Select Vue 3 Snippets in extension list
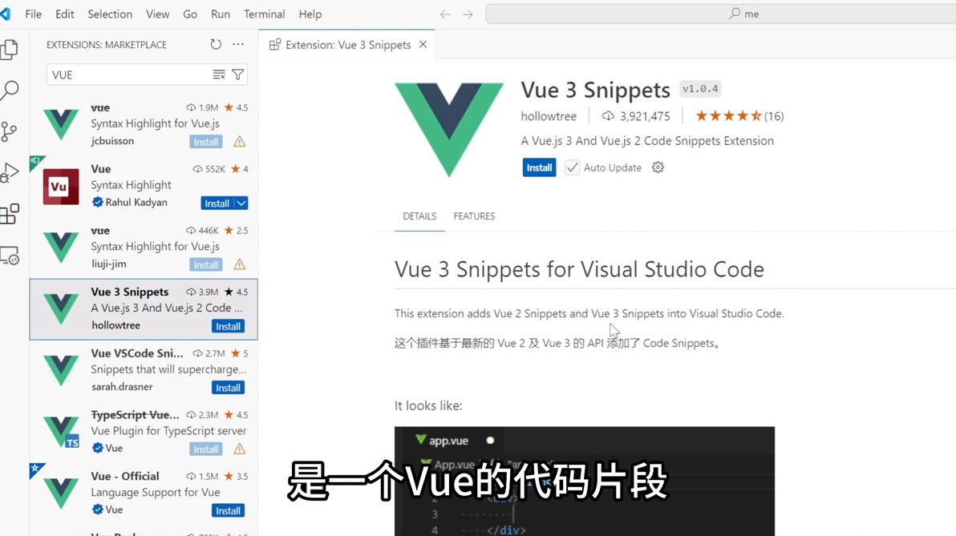Viewport: 956px width, 536px height. (x=144, y=309)
